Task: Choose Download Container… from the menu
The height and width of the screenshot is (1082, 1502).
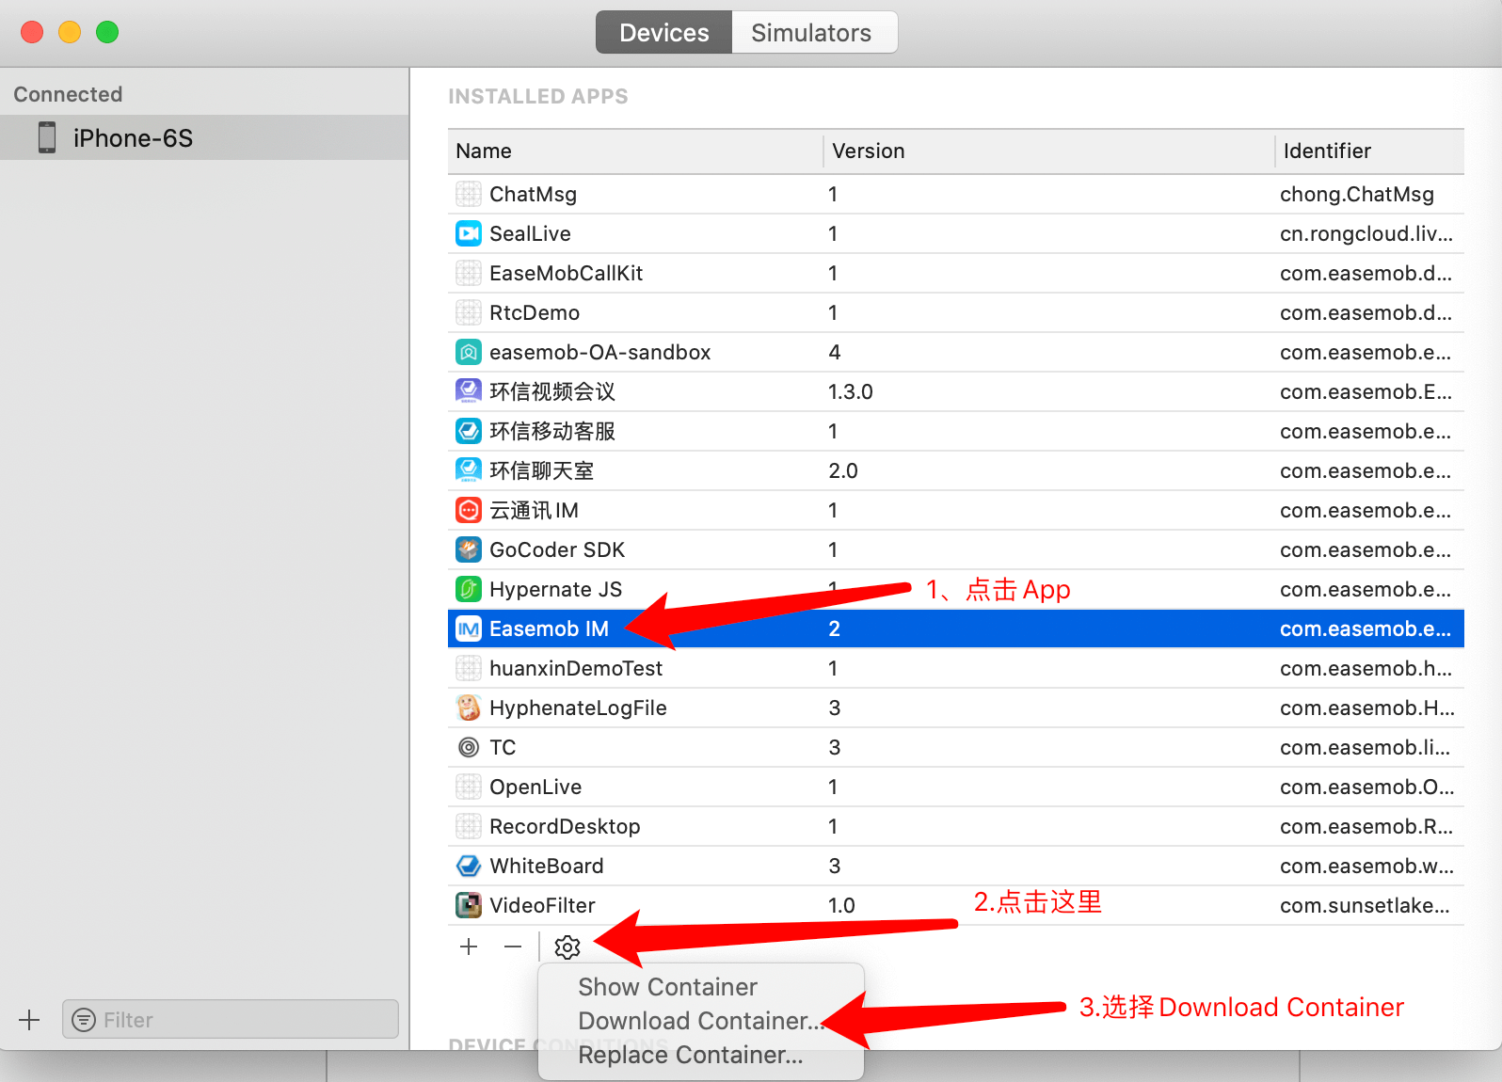Action: click(698, 1021)
